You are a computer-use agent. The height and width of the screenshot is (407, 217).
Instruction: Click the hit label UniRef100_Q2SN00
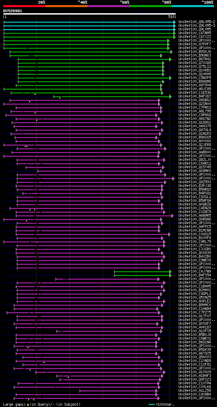pyautogui.click(x=195, y=104)
